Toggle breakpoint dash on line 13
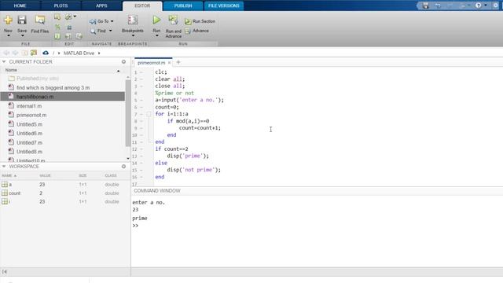This screenshot has width=503, height=283. pyautogui.click(x=141, y=156)
